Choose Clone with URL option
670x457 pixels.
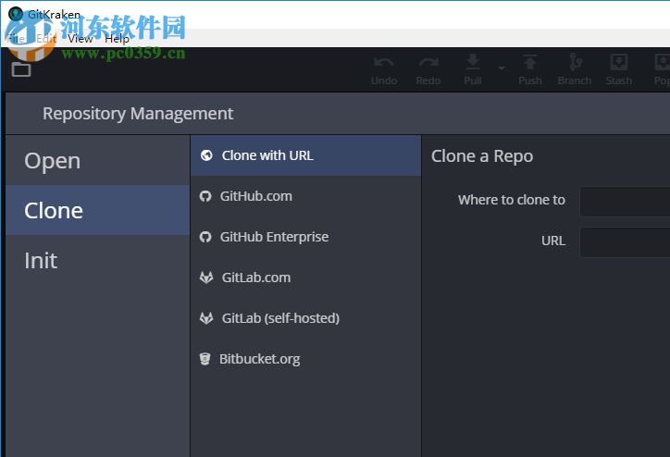click(x=306, y=155)
